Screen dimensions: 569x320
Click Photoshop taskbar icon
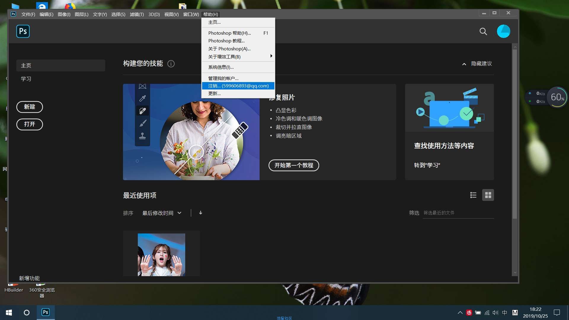pyautogui.click(x=45, y=312)
